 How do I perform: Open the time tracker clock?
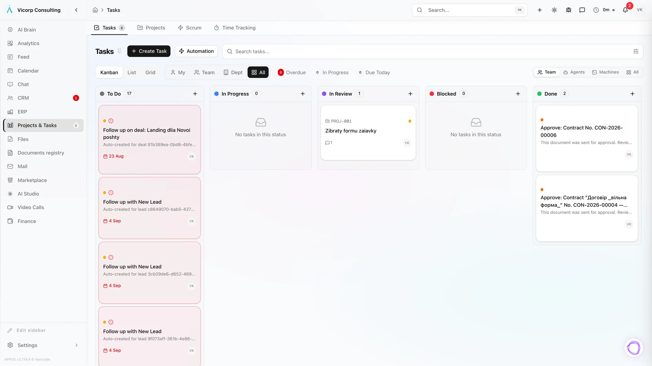pyautogui.click(x=604, y=10)
